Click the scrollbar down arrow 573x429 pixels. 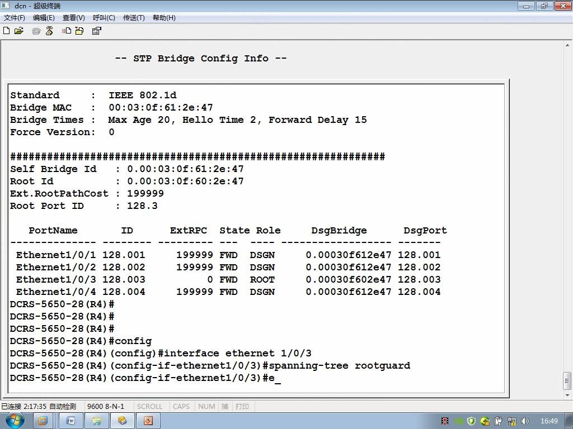[567, 395]
